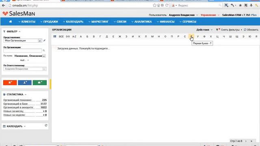260x146 pixels.
Task: Open the user Андреев Владислав dropdown
Action: 183,15
